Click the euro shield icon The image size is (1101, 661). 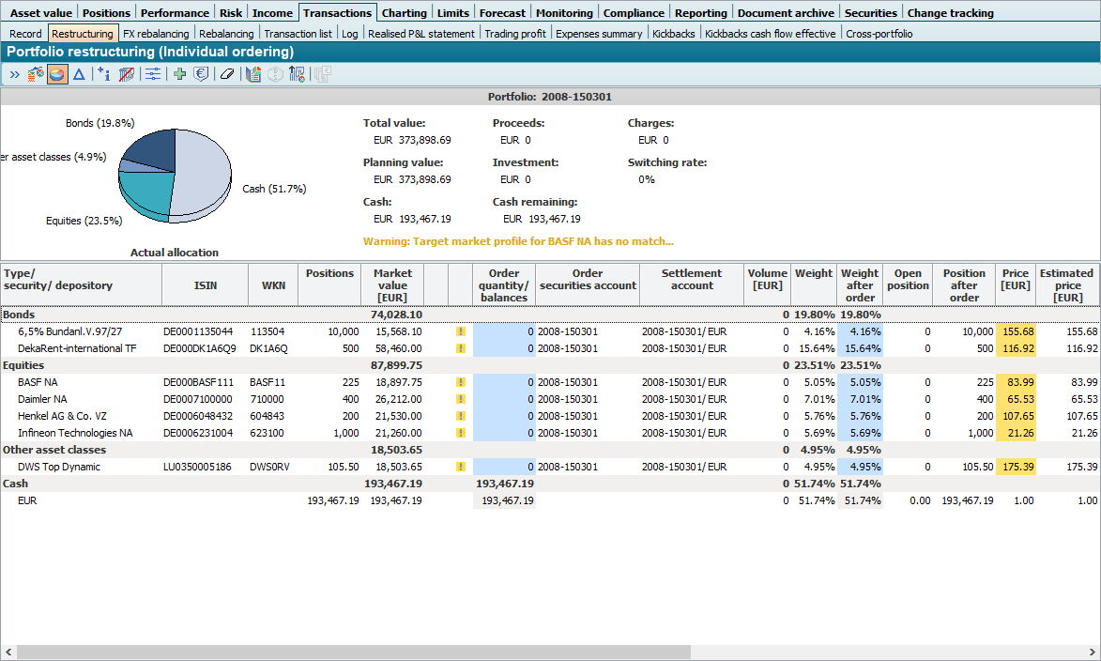pos(201,74)
